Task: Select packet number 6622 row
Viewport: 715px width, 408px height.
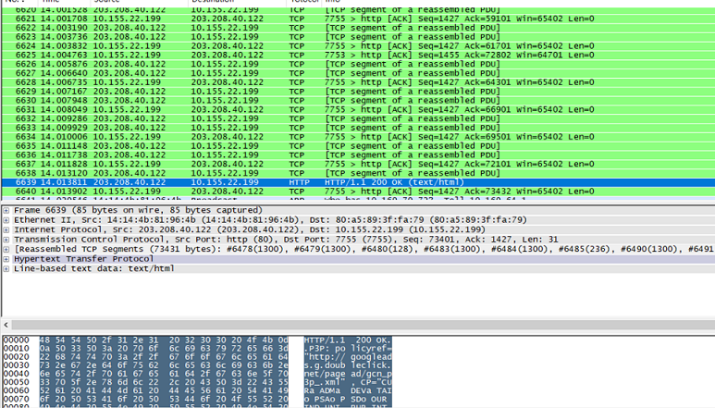Action: (x=358, y=28)
